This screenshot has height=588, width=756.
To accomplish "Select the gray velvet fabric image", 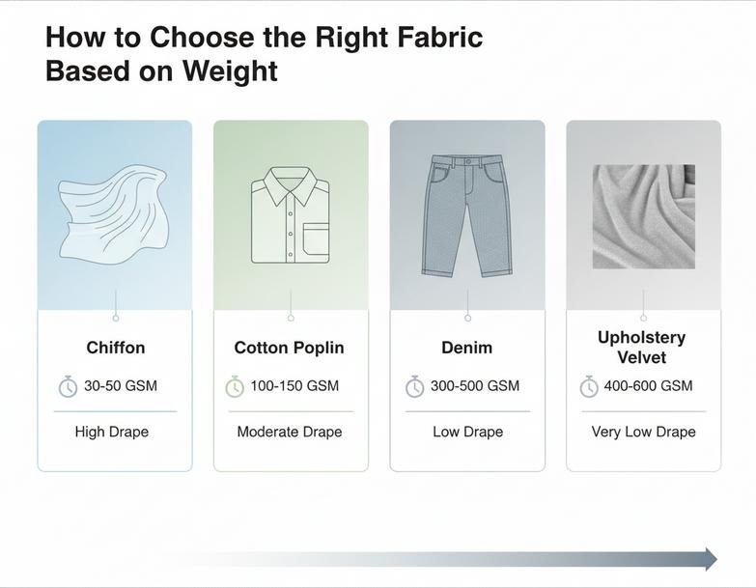I will point(643,215).
